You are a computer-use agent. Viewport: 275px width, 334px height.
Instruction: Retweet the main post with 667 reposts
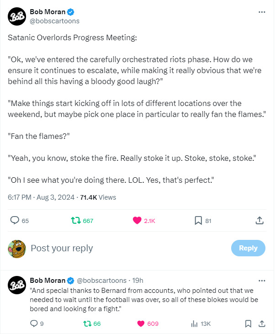point(75,221)
